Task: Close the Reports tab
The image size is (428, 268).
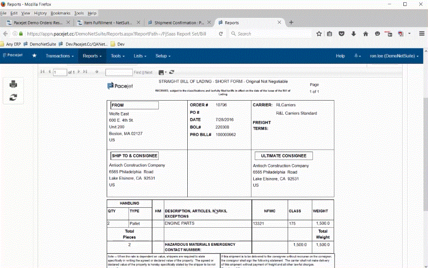Action: 279,22
